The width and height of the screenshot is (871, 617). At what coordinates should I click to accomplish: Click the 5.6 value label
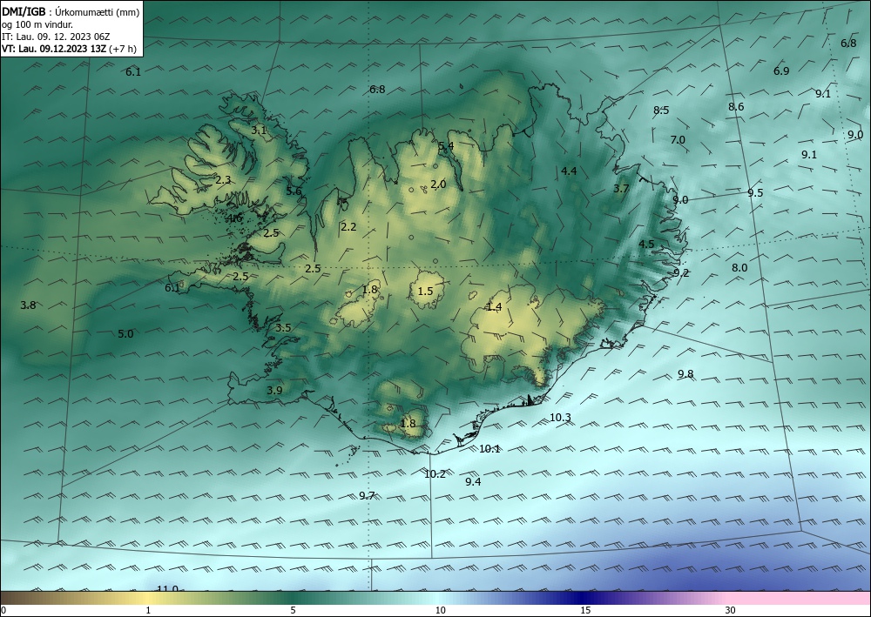[294, 191]
